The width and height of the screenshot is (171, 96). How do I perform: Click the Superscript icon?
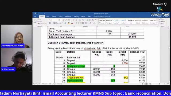[62, 23]
